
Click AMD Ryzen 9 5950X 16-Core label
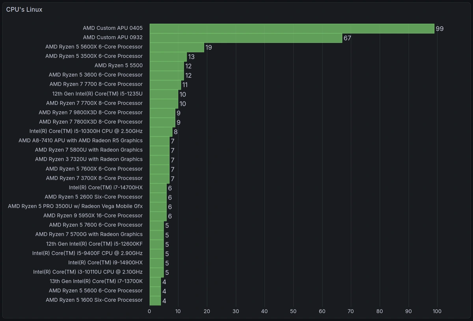point(93,216)
